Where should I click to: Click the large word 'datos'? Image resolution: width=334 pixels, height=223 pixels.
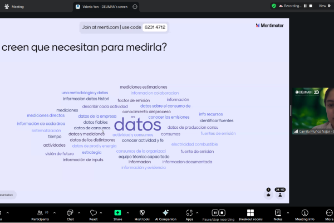click(x=137, y=125)
